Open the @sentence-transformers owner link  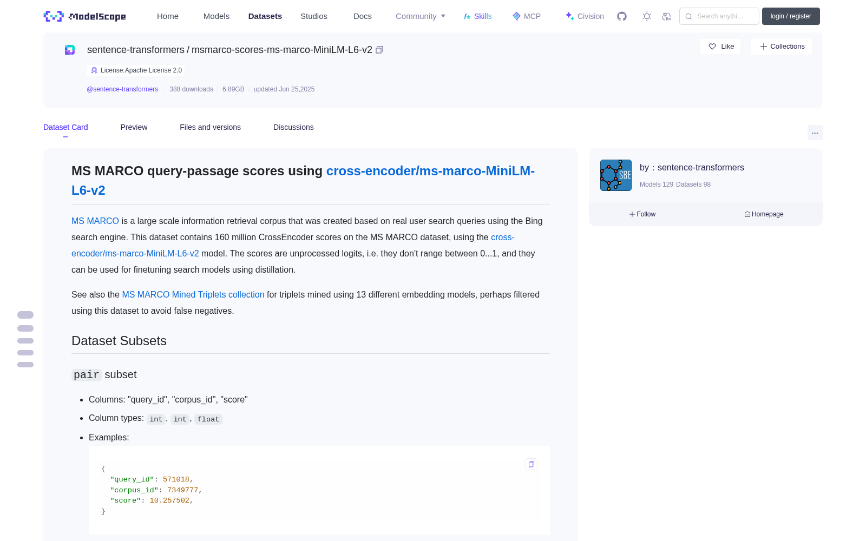pyautogui.click(x=122, y=89)
